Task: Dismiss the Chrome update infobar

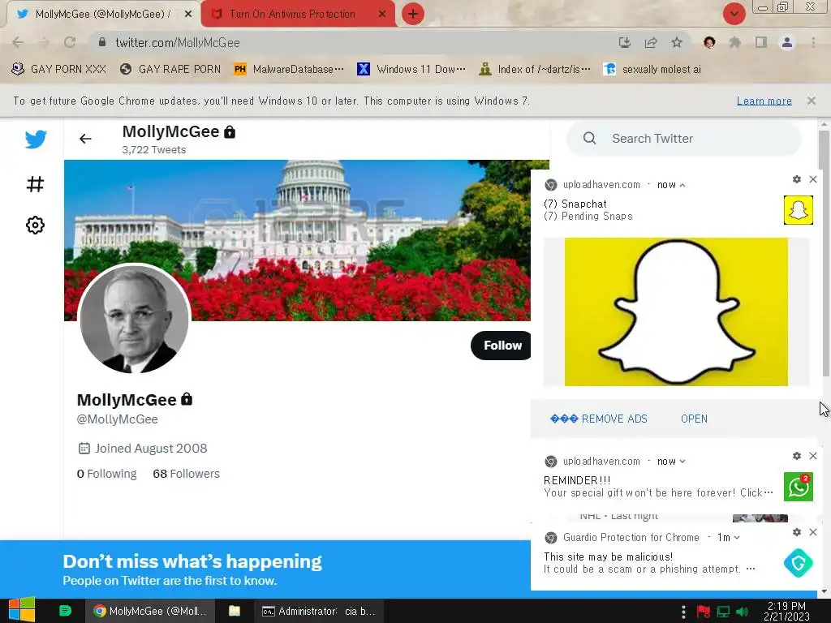Action: coord(812,101)
